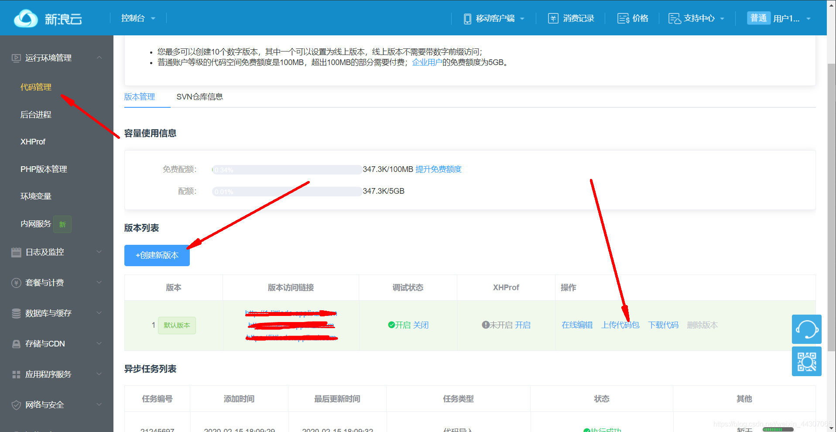The height and width of the screenshot is (432, 836).
Task: Click the 在线编辑 link
Action: click(577, 325)
